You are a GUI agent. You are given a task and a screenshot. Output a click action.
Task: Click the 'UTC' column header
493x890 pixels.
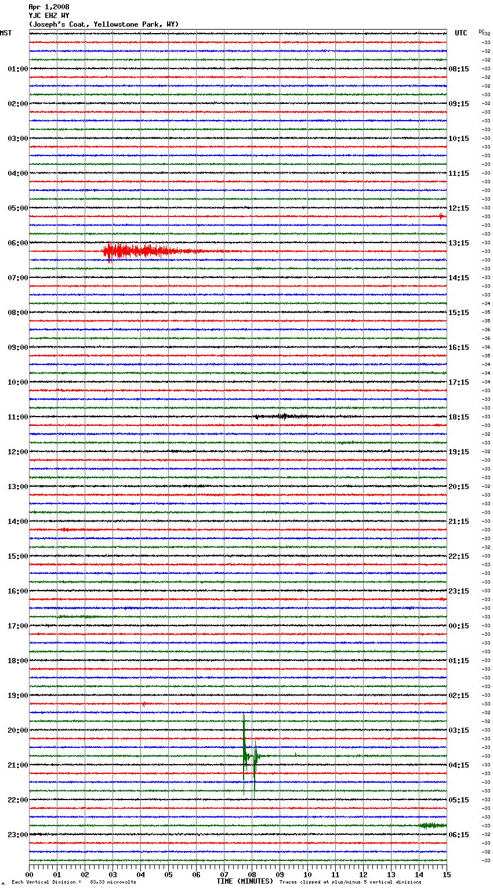[x=461, y=33]
